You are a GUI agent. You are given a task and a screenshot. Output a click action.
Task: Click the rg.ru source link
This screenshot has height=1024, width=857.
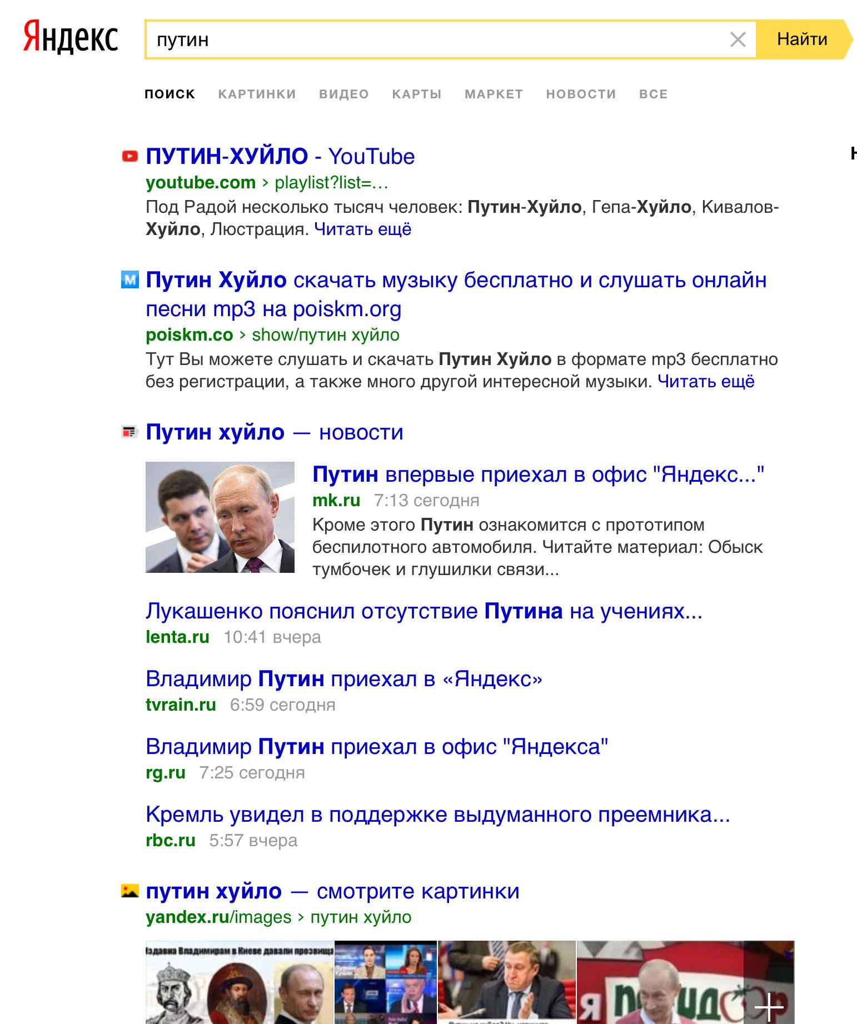(166, 772)
